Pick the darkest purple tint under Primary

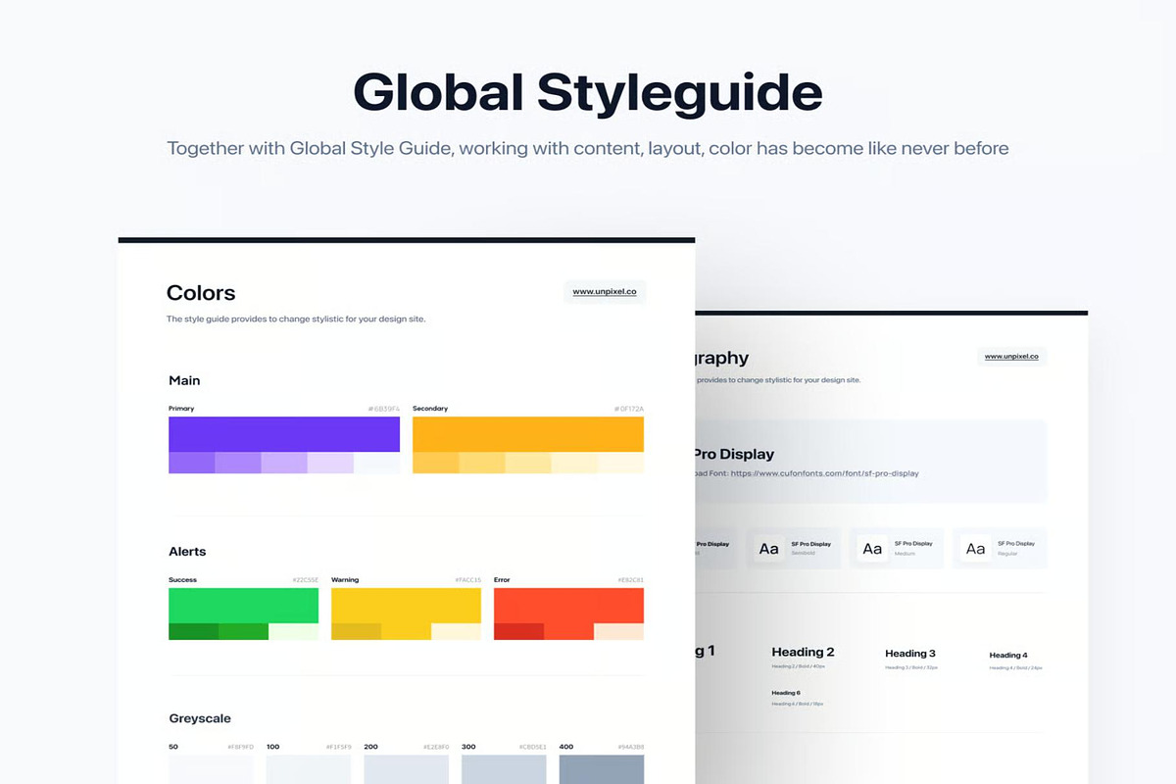192,463
